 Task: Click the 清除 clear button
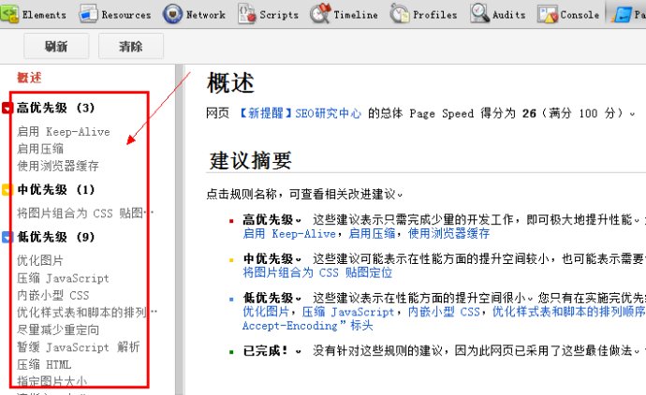tap(131, 46)
